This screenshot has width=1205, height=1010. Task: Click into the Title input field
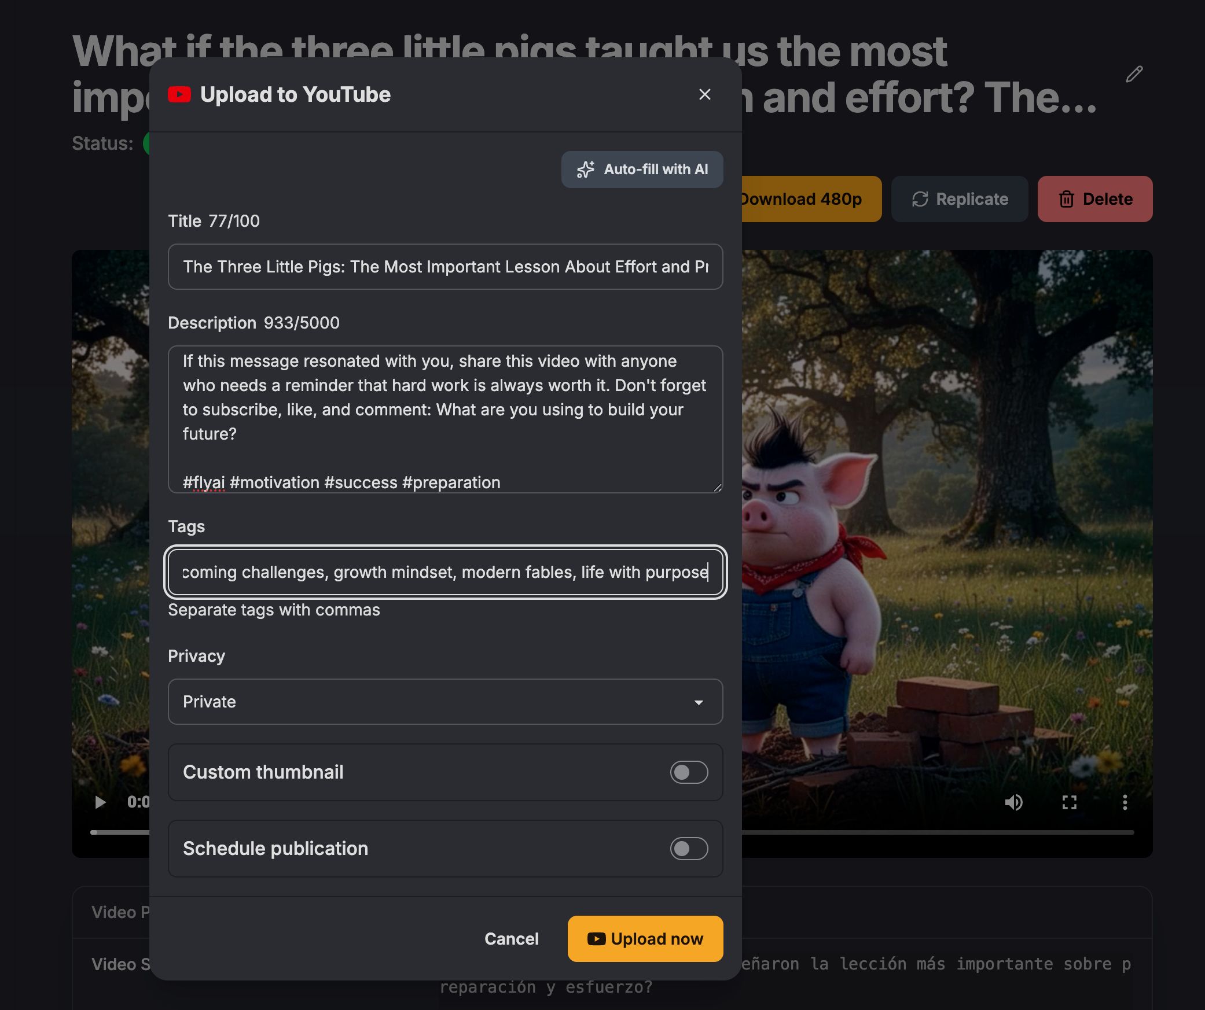click(x=445, y=267)
